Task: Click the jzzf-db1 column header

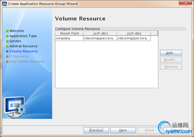Action: 100,33
